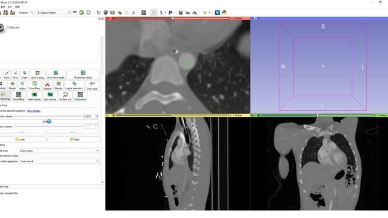Open the Segment Editor module dropdown
388x218 pixels.
[x=53, y=12]
